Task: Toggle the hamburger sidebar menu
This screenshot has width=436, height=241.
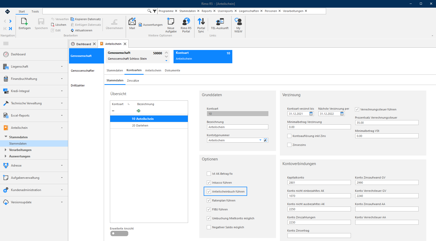Action: 6,44
